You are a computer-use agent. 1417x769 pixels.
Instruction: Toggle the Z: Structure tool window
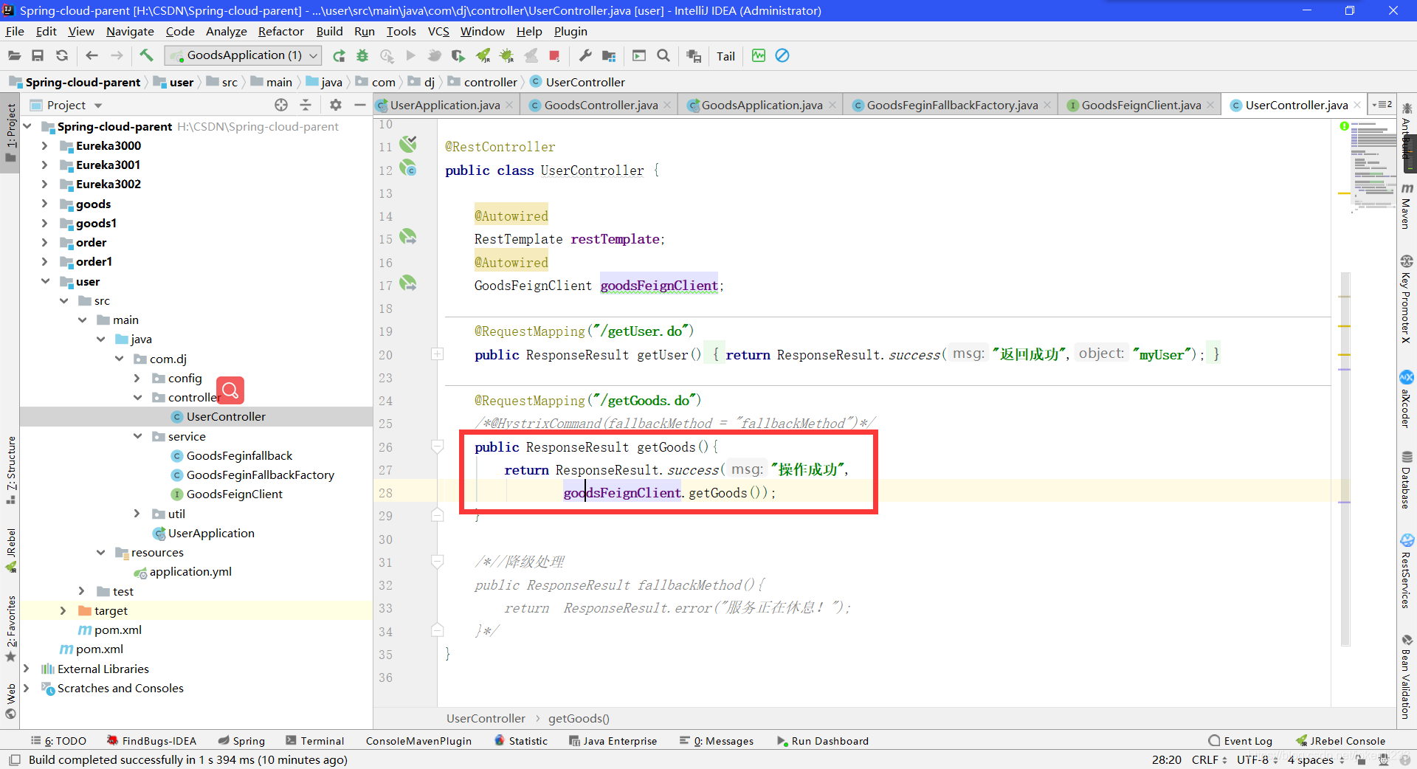point(10,469)
